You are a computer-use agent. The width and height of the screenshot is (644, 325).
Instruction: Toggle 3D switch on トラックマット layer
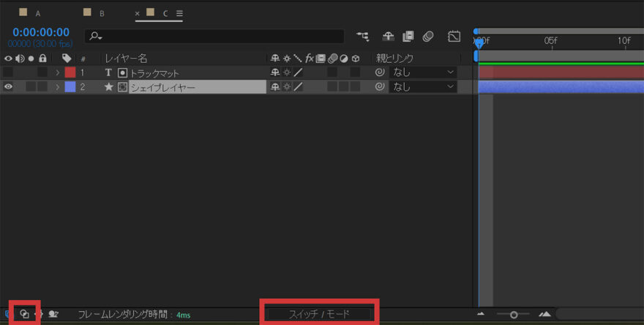[355, 72]
